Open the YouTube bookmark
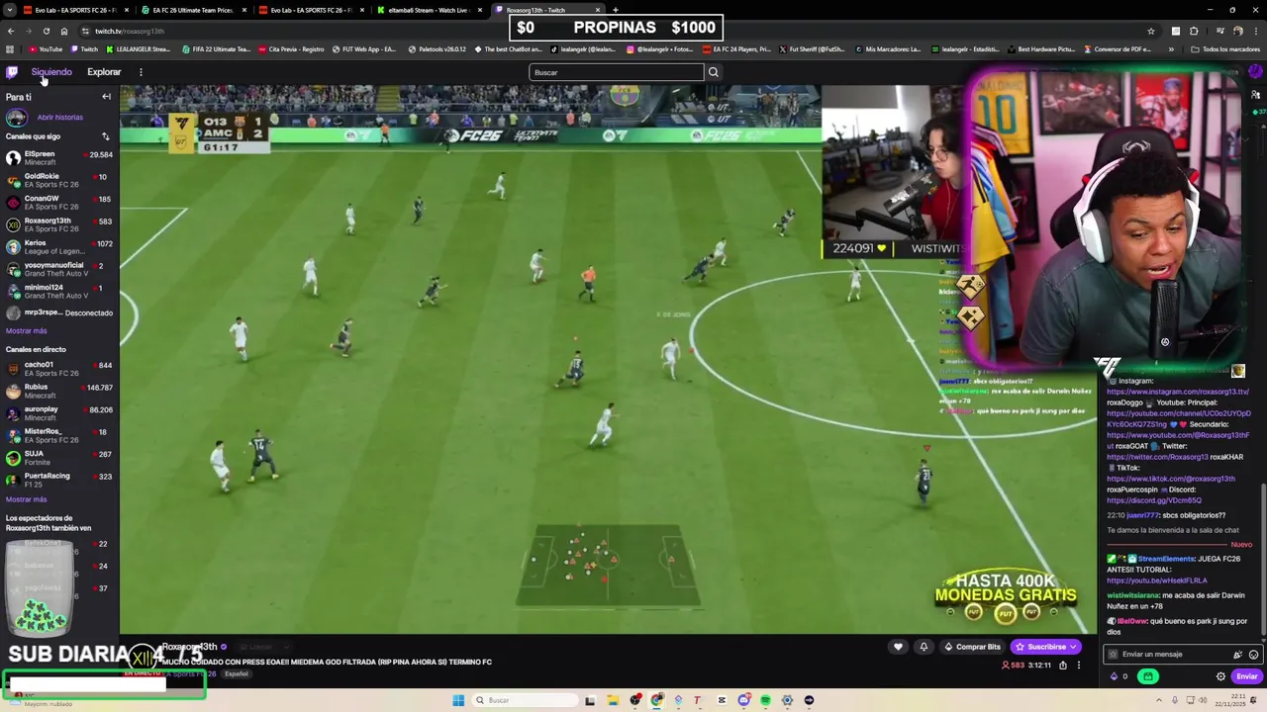1267x712 pixels. [46, 49]
